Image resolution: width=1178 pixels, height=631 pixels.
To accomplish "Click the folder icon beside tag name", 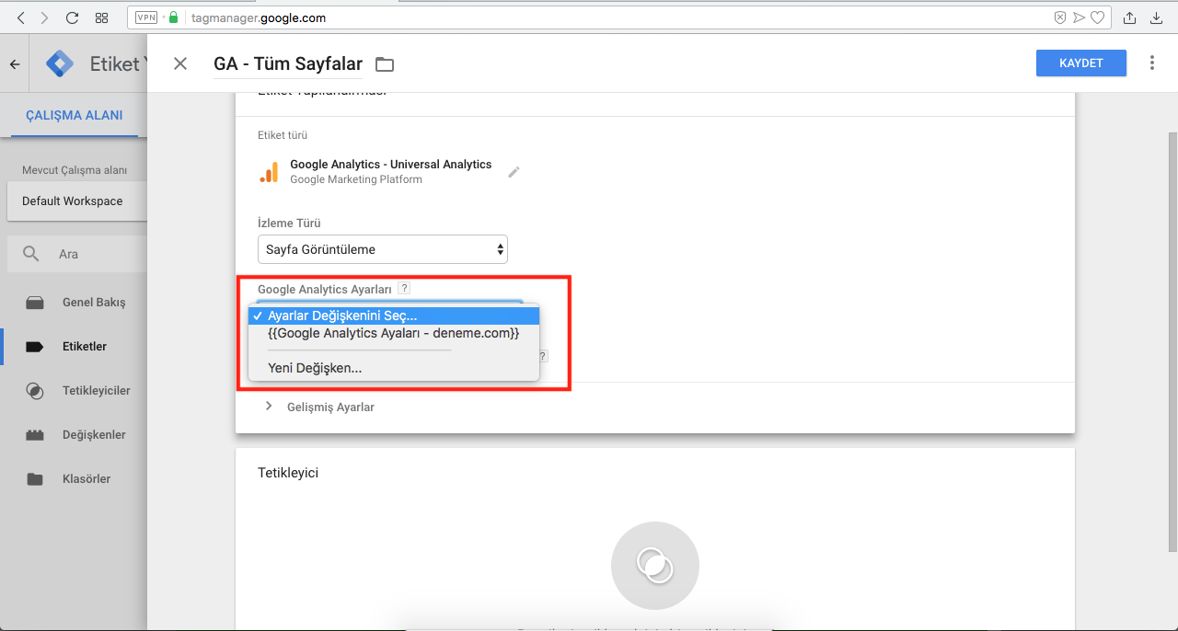I will 384,64.
